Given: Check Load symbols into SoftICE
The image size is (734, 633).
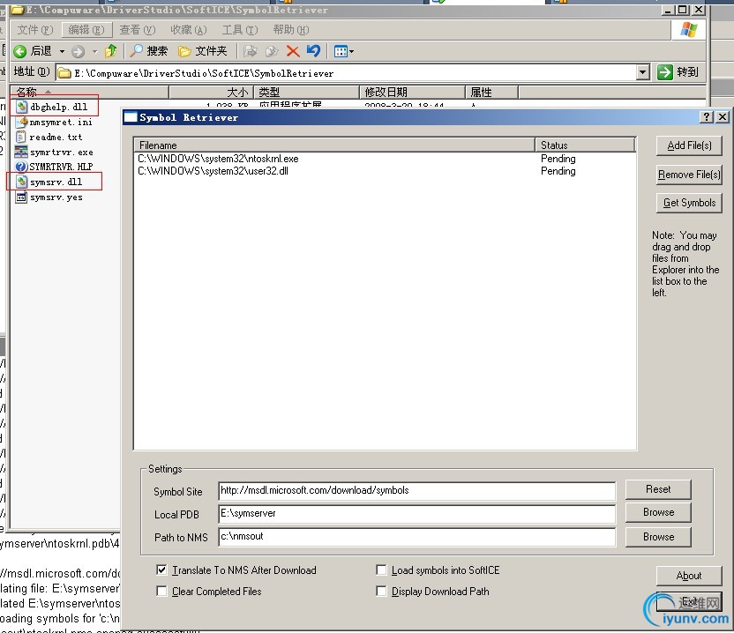Looking at the screenshot, I should point(381,570).
